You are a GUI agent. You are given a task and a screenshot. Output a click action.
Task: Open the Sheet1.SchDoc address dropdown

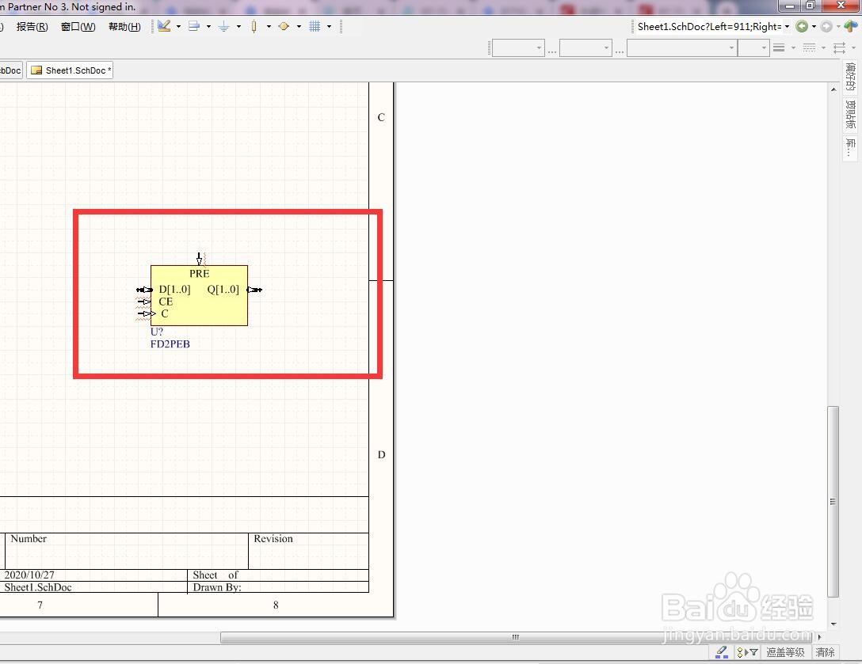(x=787, y=26)
